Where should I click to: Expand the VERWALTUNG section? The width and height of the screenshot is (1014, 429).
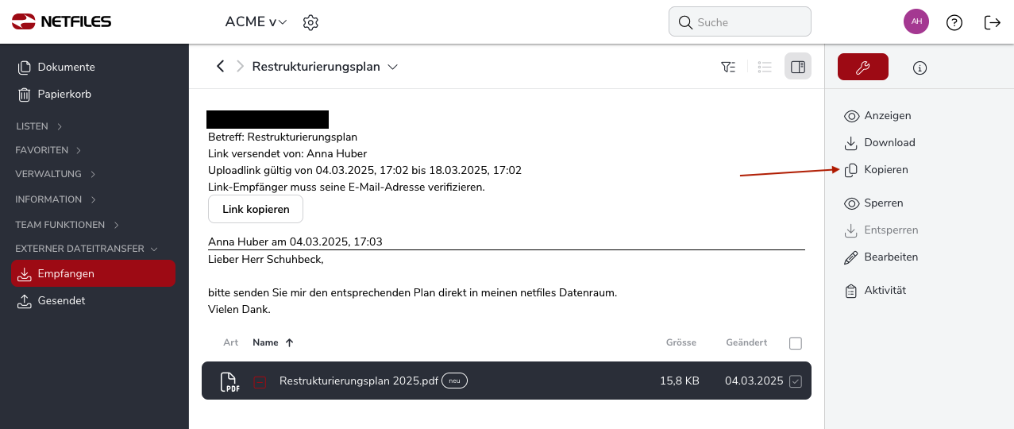[56, 174]
